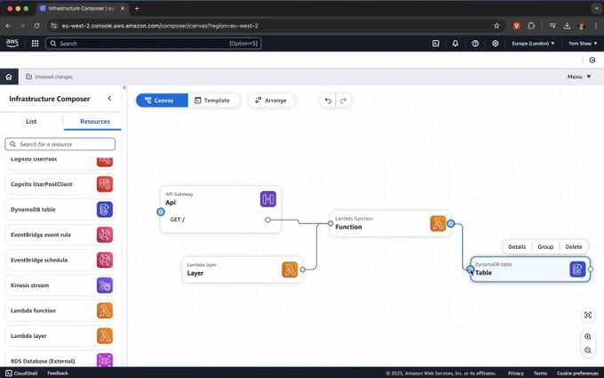
Task: Switch to the Template view
Action: [x=212, y=101]
